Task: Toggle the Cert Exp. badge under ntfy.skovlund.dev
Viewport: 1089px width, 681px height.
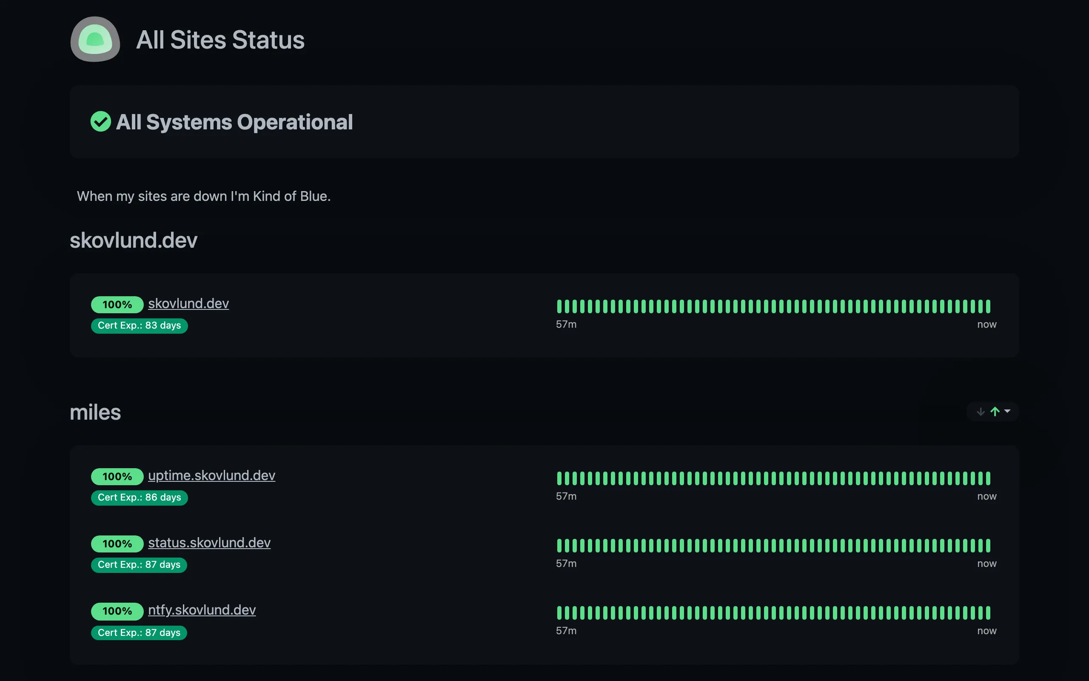Action: (139, 632)
